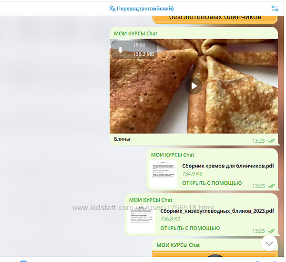Open the безглютеновых блинчиков orange banner image
The image size is (286, 262).
(215, 18)
